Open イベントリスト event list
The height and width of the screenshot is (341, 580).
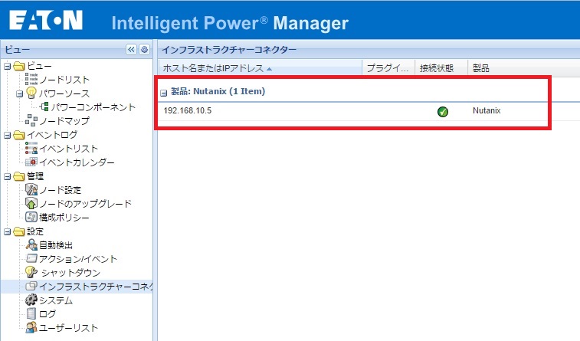(x=68, y=149)
